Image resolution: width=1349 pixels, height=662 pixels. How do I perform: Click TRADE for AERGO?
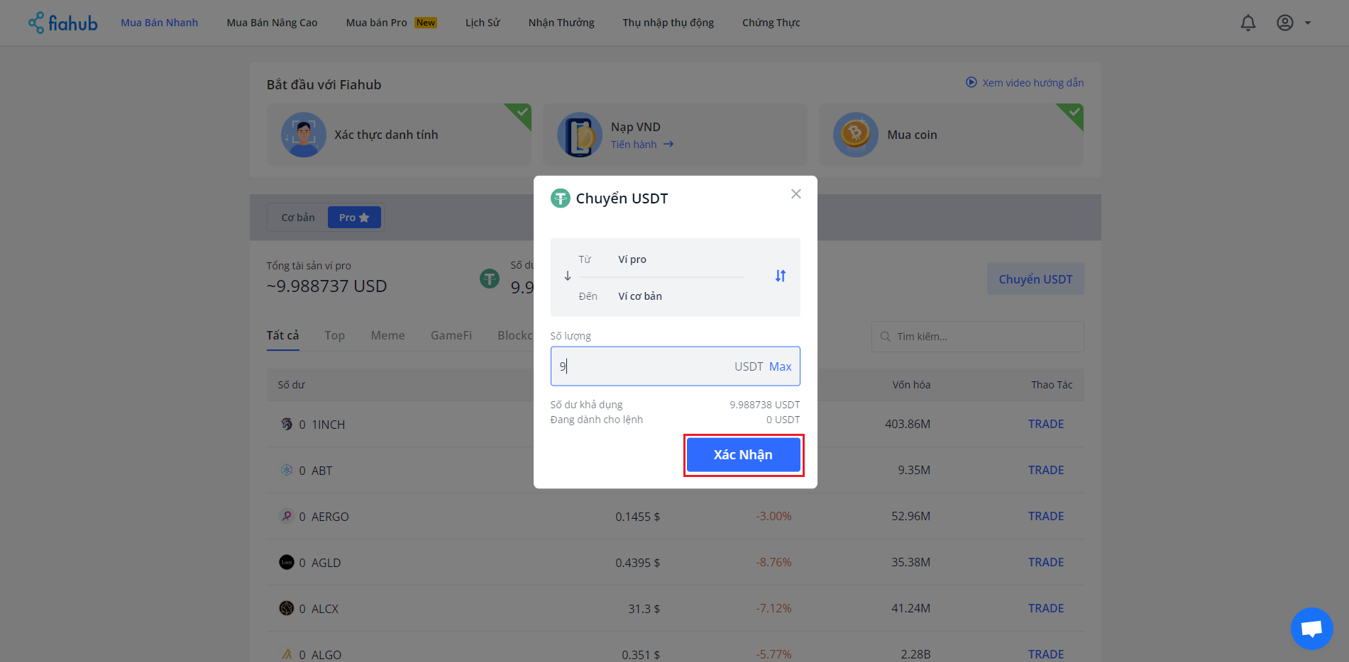[x=1046, y=516]
